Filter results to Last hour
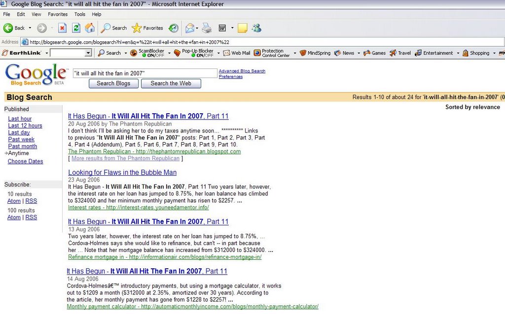 click(20, 119)
